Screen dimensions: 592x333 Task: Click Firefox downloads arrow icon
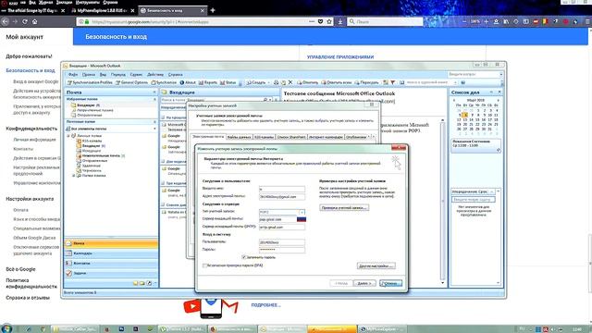point(340,21)
